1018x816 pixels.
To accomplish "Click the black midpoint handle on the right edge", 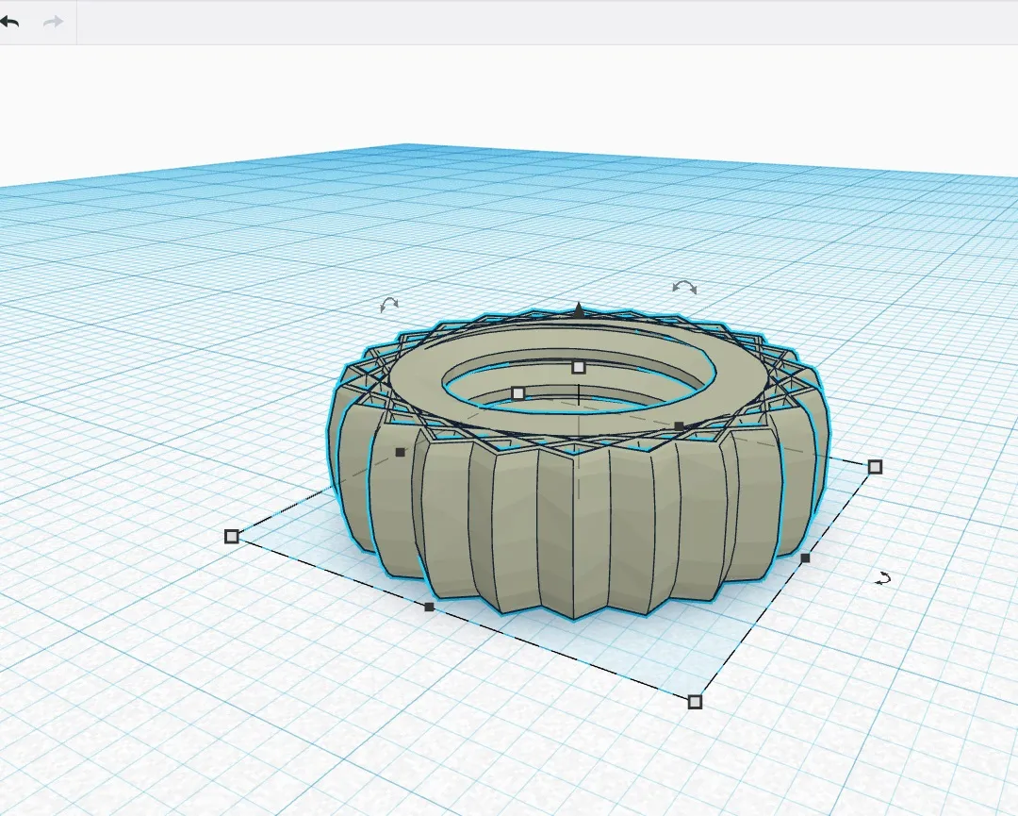I will 804,558.
